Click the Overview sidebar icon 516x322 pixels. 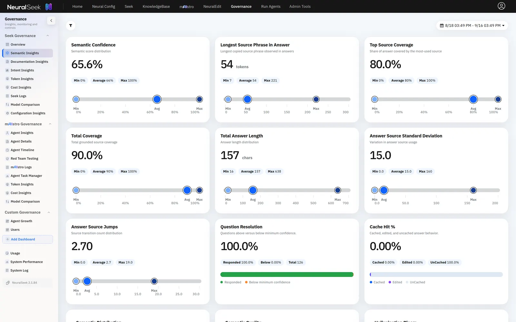pyautogui.click(x=7, y=44)
